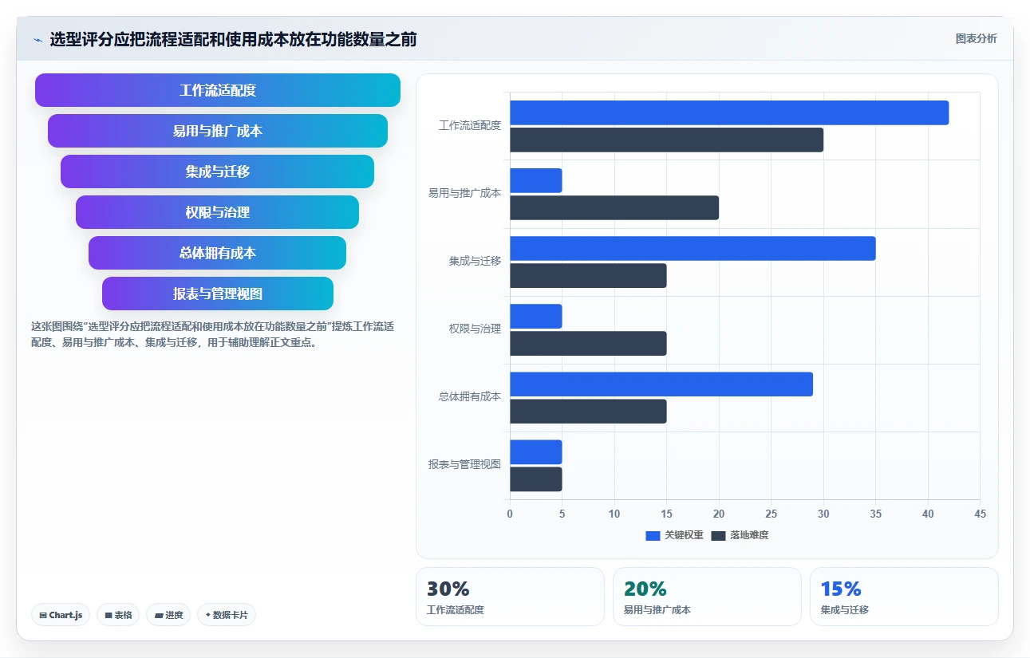Viewport: 1030px width, 658px height.
Task: Click the 20% 易用与推广成本 data card
Action: pyautogui.click(x=707, y=597)
